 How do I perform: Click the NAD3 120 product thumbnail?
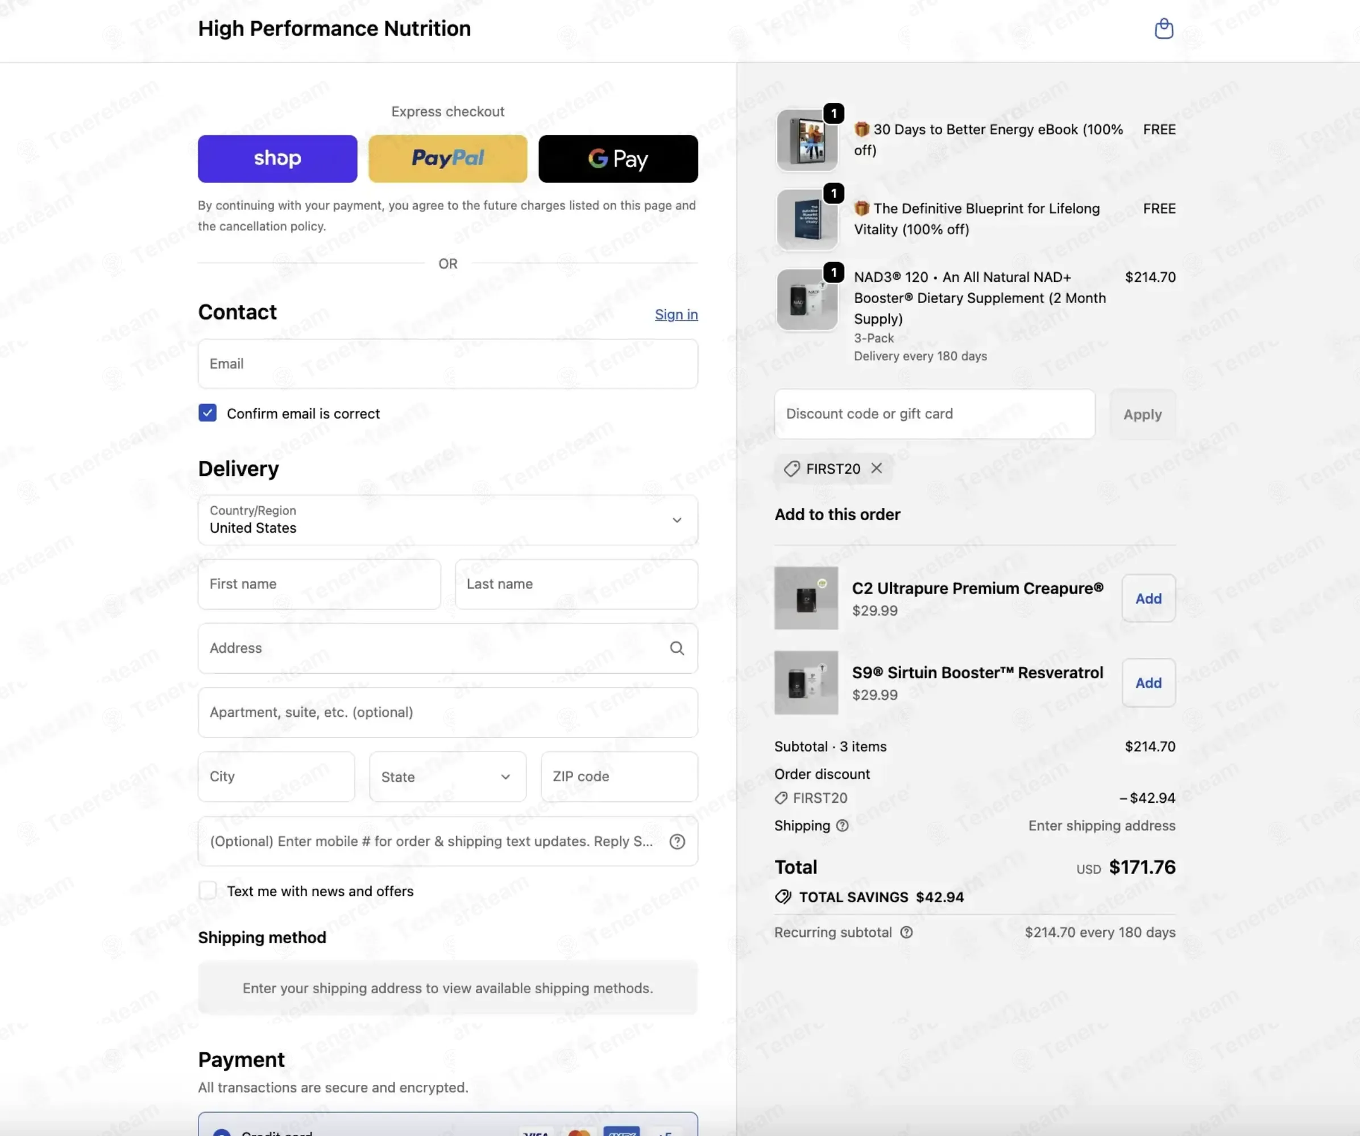pyautogui.click(x=807, y=300)
